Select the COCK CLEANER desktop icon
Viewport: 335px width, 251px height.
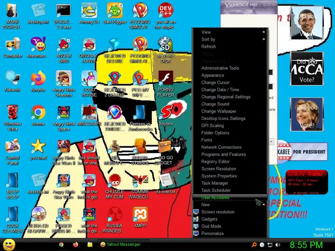13,220
